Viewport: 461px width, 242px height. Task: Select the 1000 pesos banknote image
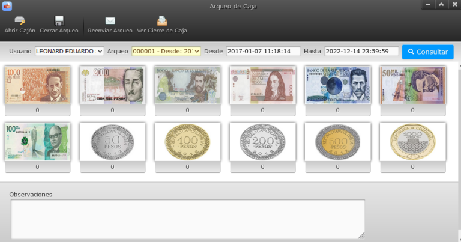(37, 85)
